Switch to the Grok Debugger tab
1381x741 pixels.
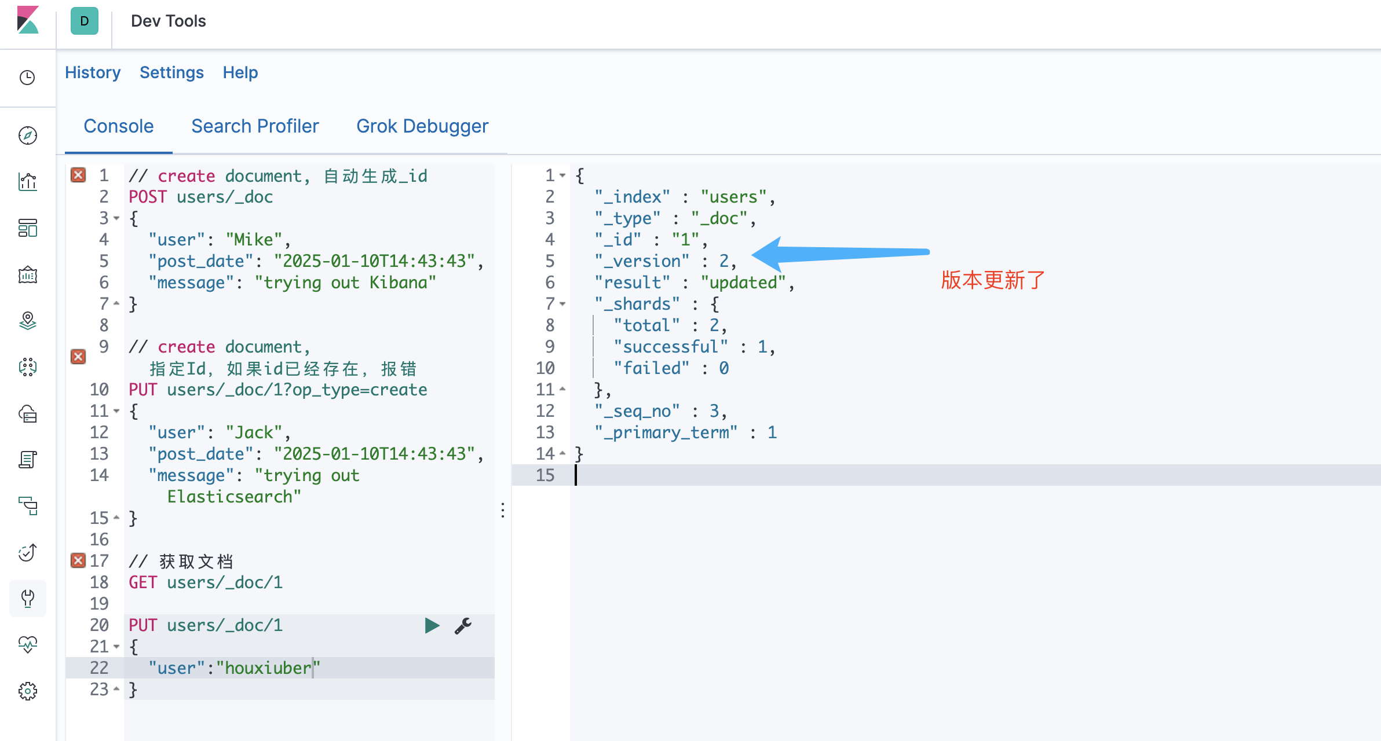(422, 126)
